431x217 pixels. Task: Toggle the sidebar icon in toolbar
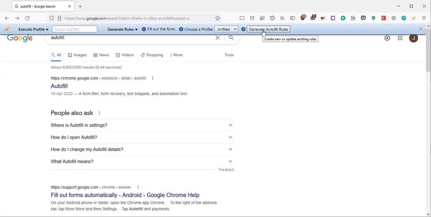pos(292,18)
